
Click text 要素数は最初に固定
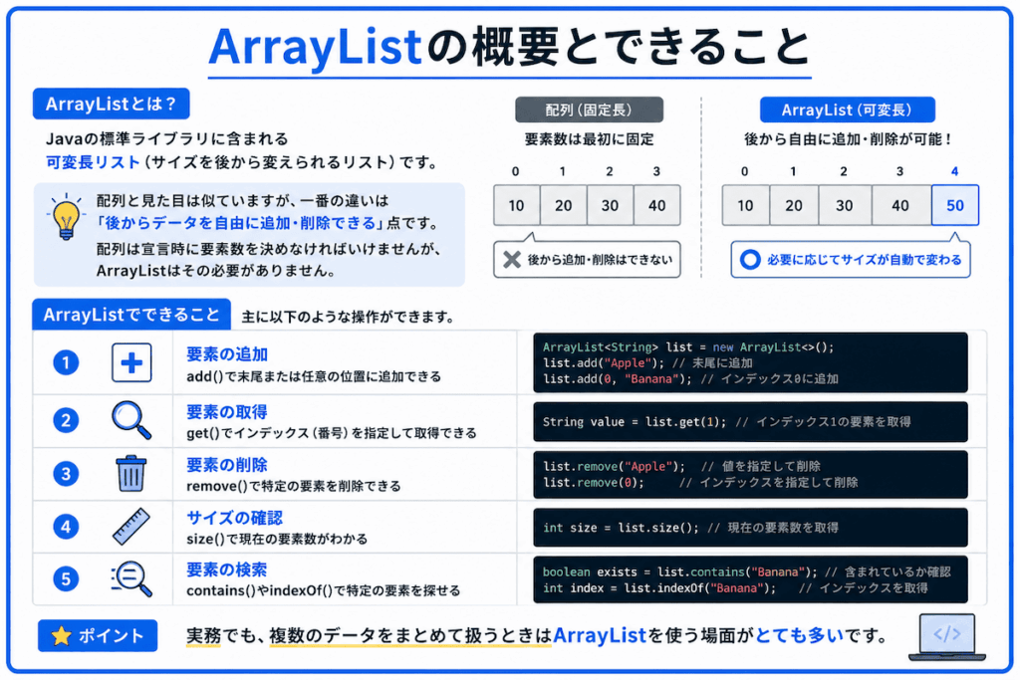tap(589, 139)
